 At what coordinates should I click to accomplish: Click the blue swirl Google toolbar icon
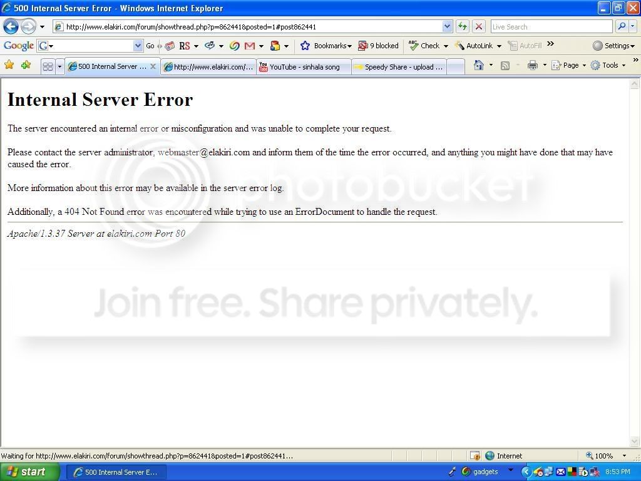(x=210, y=45)
